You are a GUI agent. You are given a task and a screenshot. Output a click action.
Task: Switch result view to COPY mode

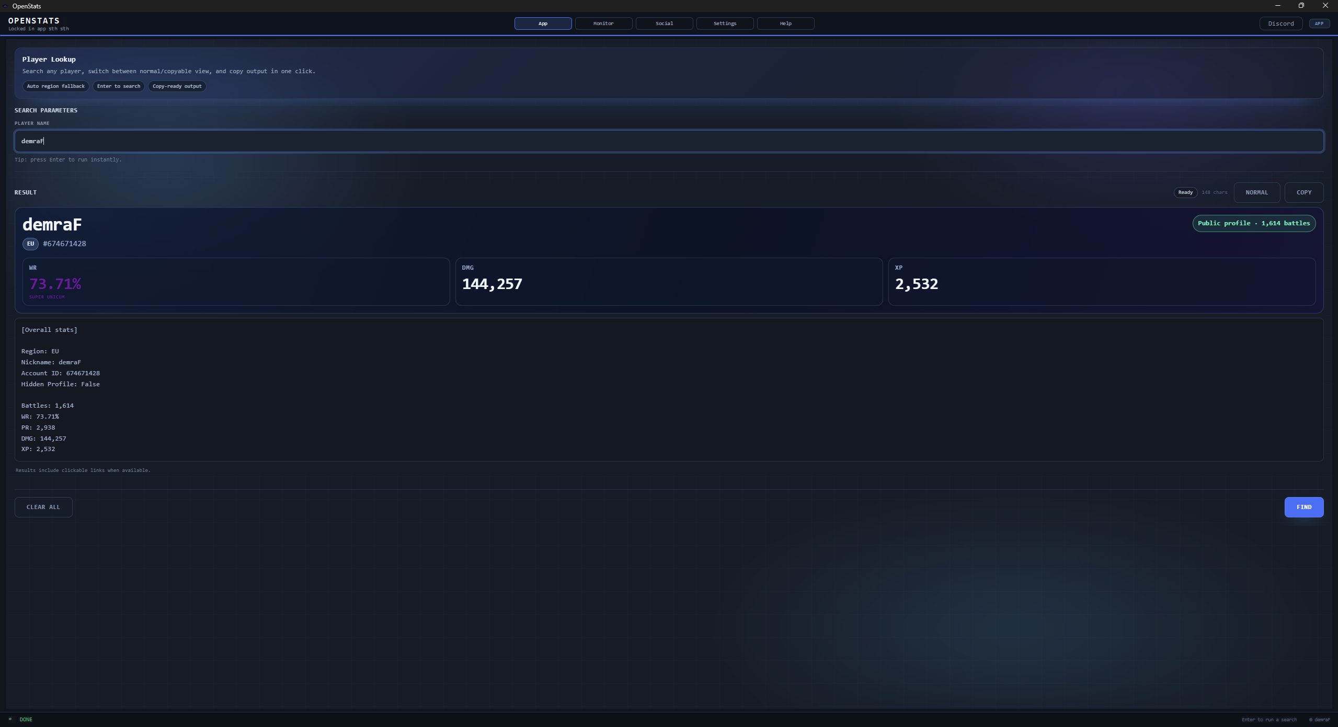[x=1303, y=192]
